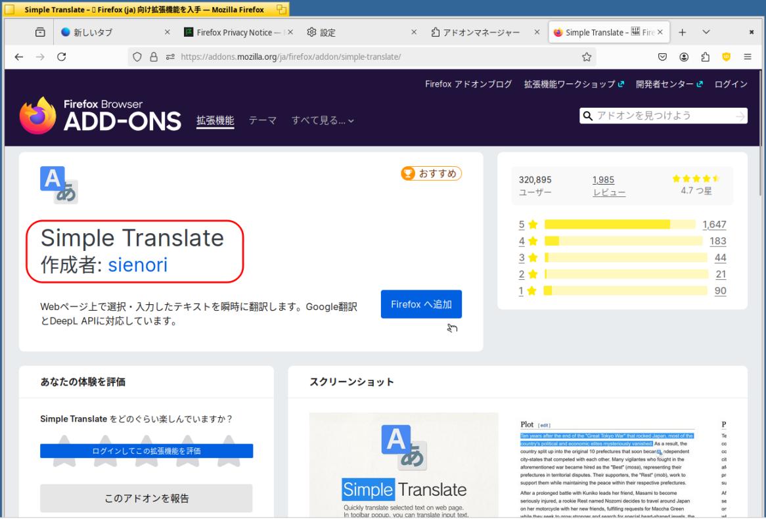Open the Simple Translate logo screenshot
Image resolution: width=766 pixels, height=519 pixels.
point(404,465)
